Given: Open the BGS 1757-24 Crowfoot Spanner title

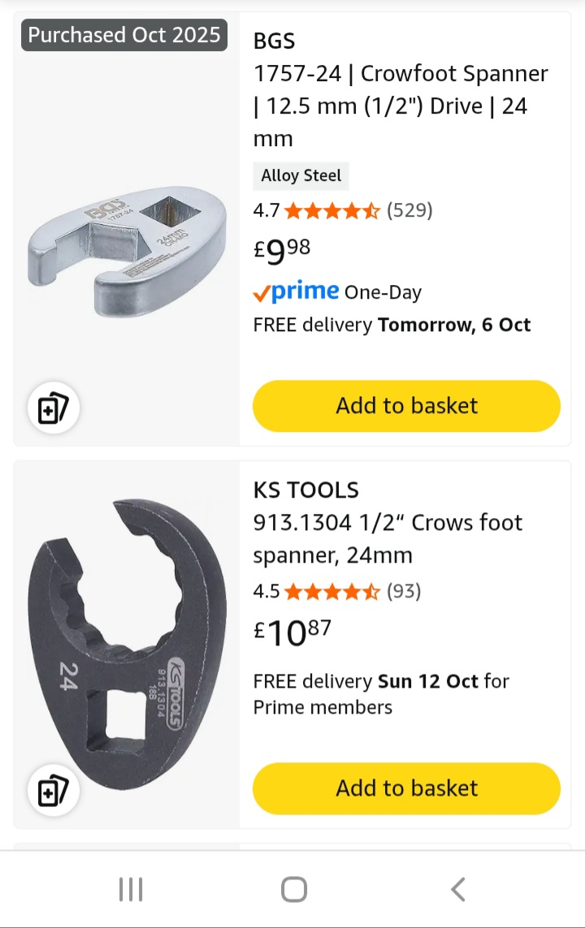Looking at the screenshot, I should 401,106.
